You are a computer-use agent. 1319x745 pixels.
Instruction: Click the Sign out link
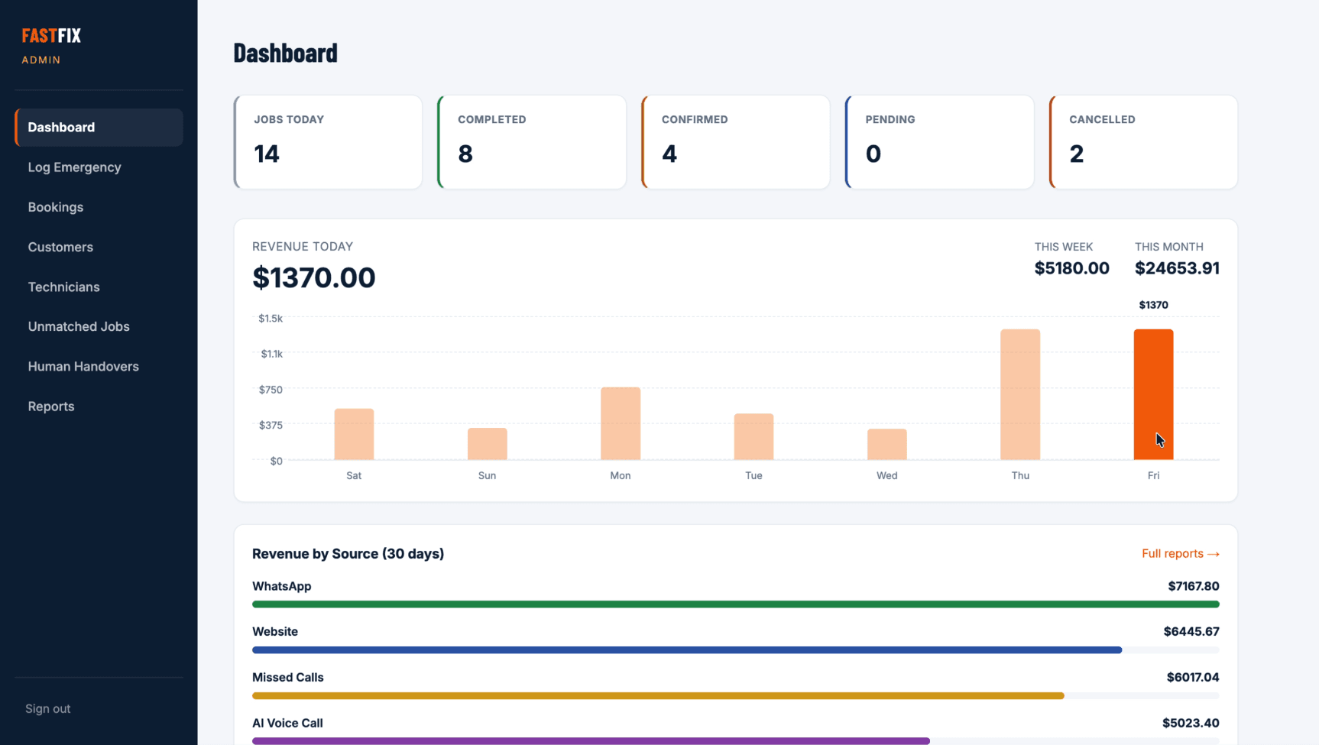[x=47, y=708]
